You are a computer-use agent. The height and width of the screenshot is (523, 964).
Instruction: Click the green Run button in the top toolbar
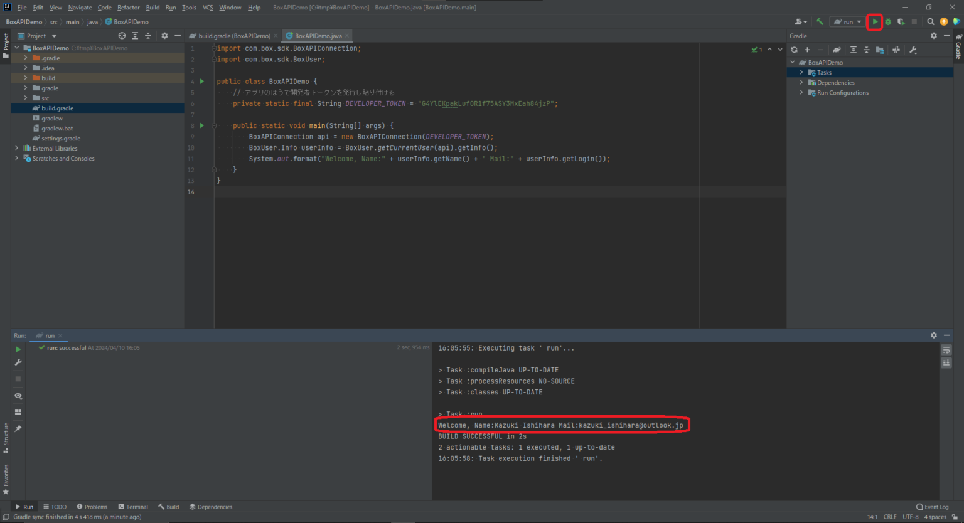click(874, 22)
